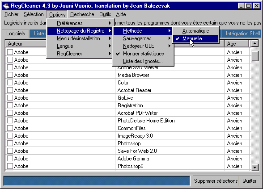This screenshot has width=263, height=189.
Task: Check the box for Adobe Gamma
Action: [x=10, y=159]
